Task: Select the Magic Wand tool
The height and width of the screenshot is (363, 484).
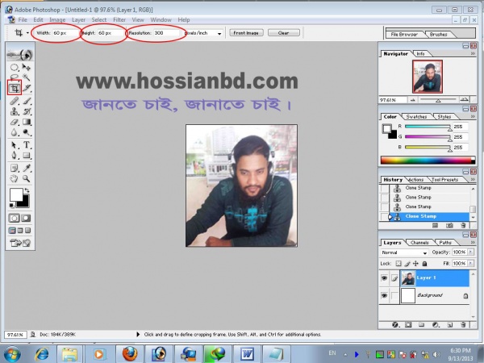Action: click(27, 77)
